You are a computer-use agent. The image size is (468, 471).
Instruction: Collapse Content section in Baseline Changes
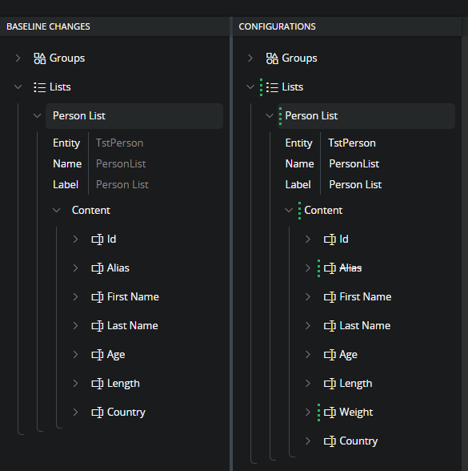[x=56, y=210]
